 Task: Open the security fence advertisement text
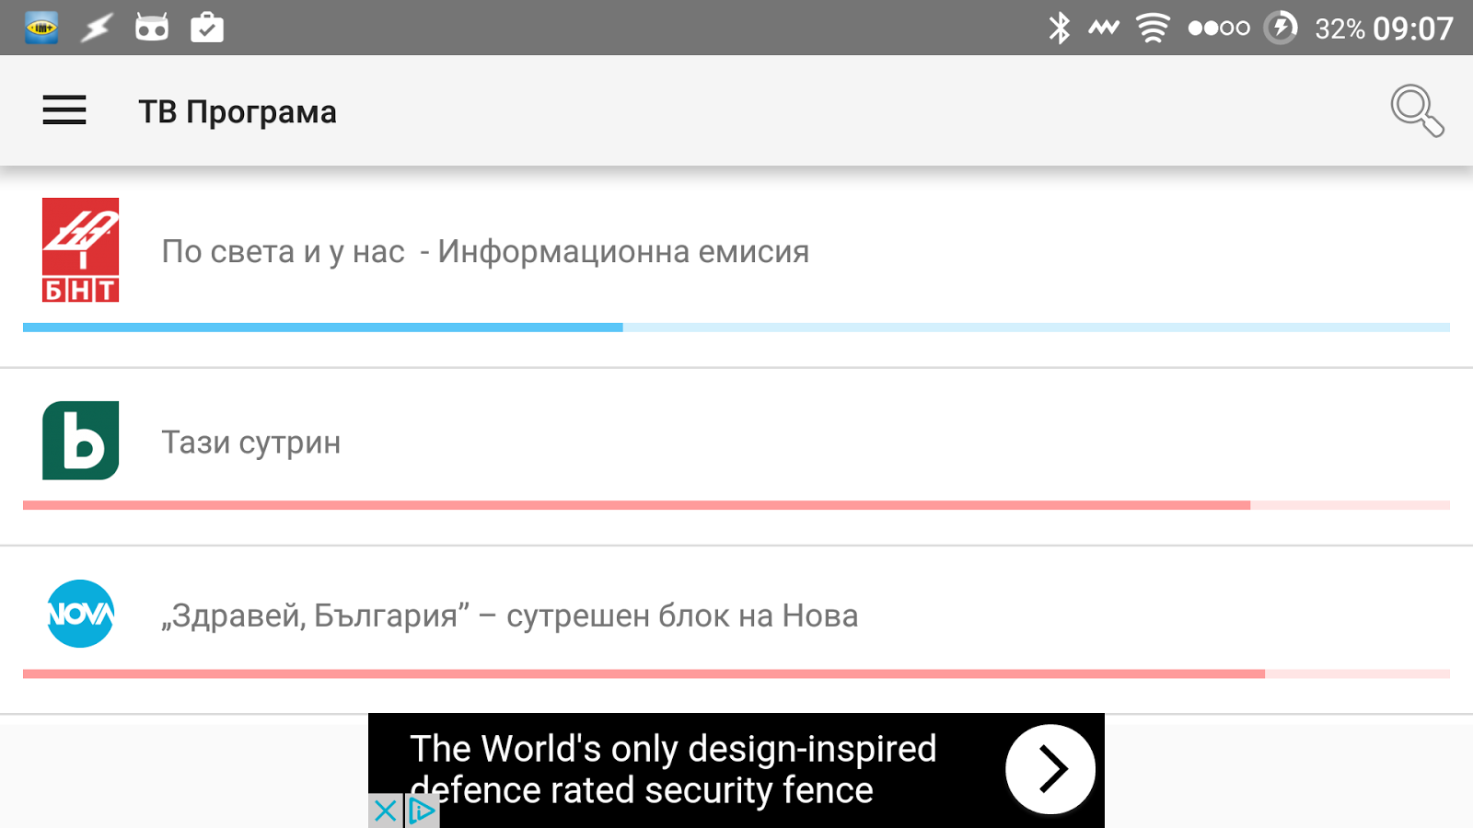coord(672,769)
